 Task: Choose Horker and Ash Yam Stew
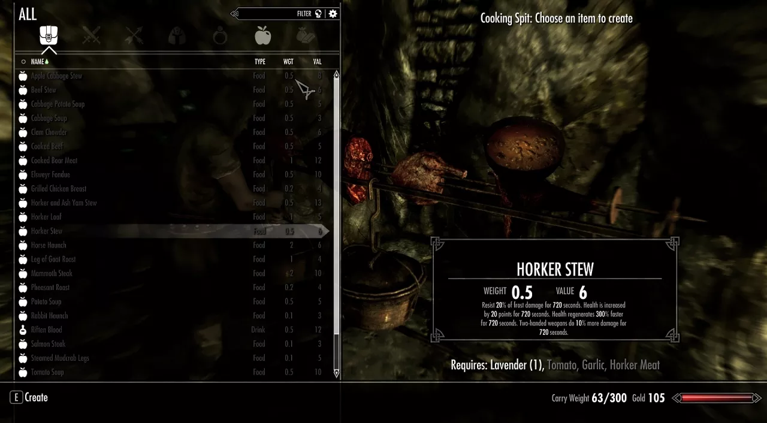click(173, 203)
